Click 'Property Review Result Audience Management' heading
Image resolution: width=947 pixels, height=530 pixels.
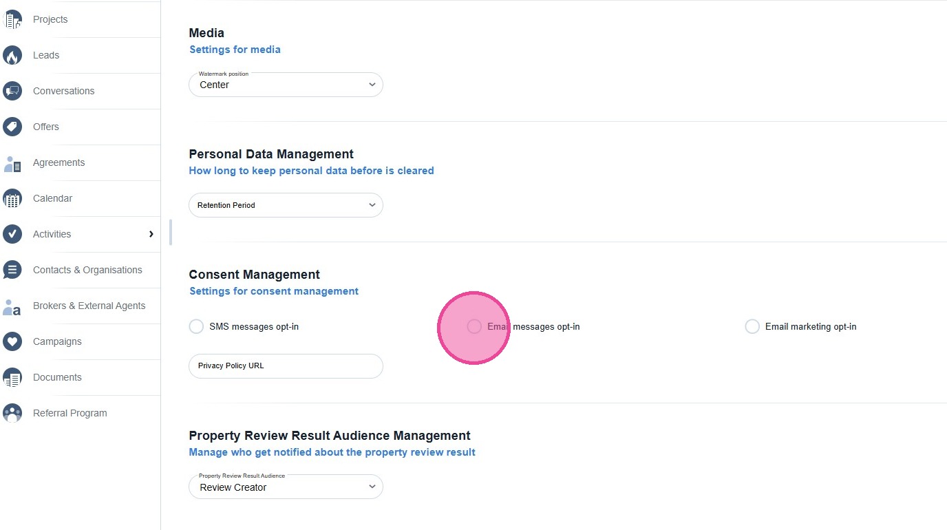coord(330,436)
